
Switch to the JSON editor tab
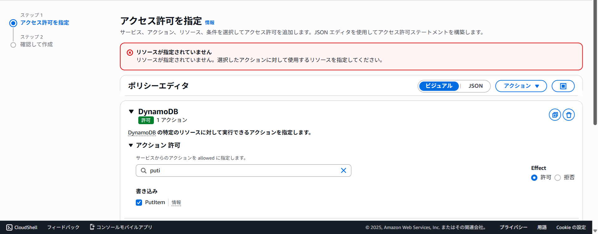point(475,86)
